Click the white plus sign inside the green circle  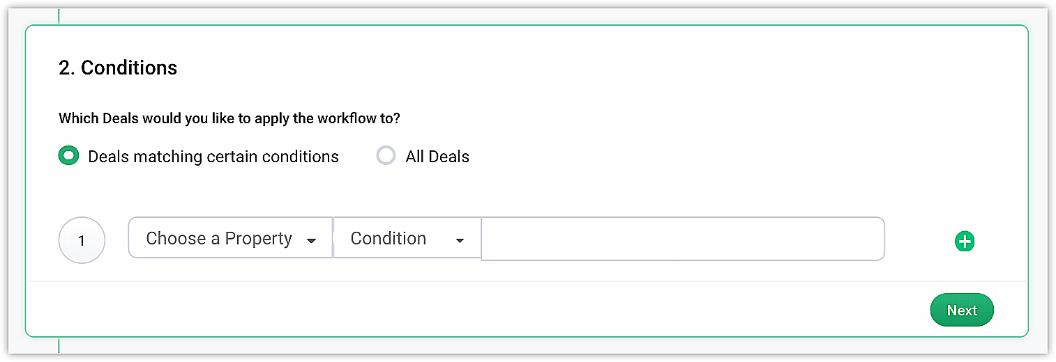pyautogui.click(x=964, y=242)
